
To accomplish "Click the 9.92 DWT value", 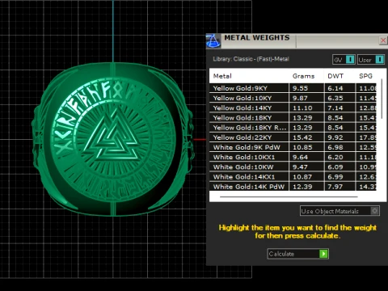I will click(335, 137).
